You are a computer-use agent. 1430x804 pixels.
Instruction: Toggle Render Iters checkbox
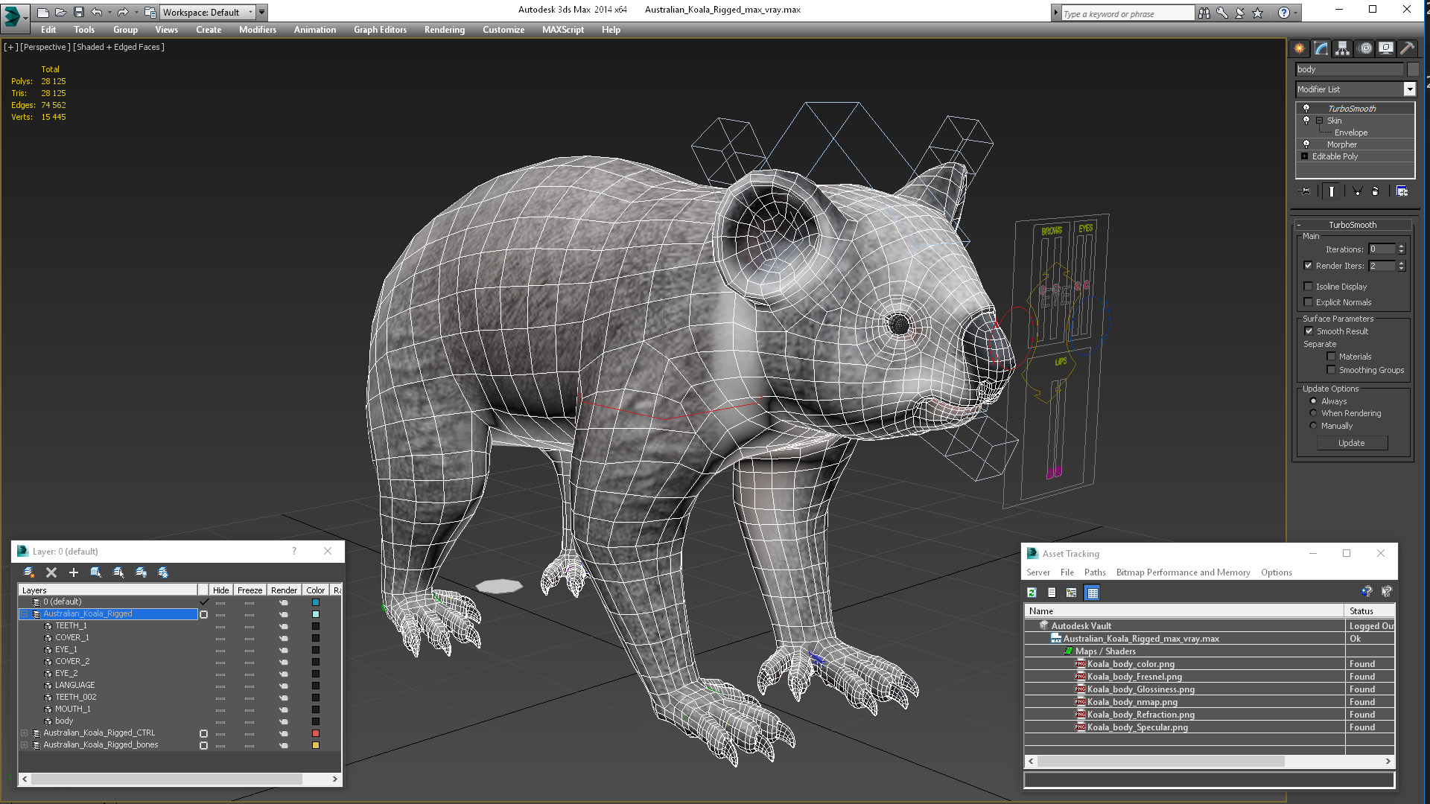coord(1309,266)
